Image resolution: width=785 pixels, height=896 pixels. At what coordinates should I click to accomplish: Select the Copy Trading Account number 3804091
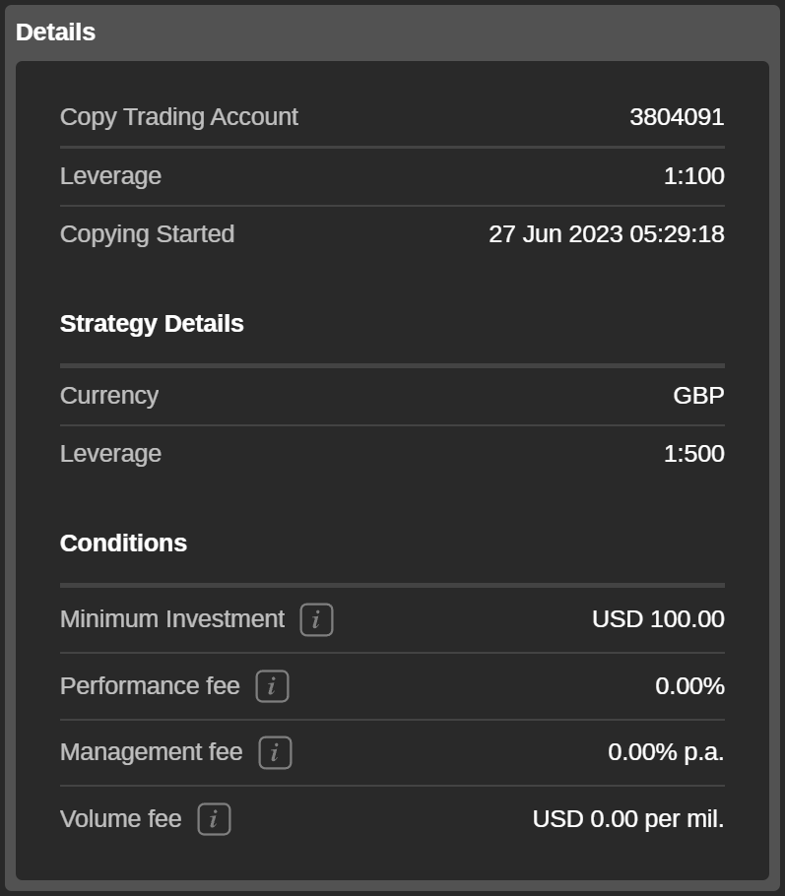[x=677, y=117]
